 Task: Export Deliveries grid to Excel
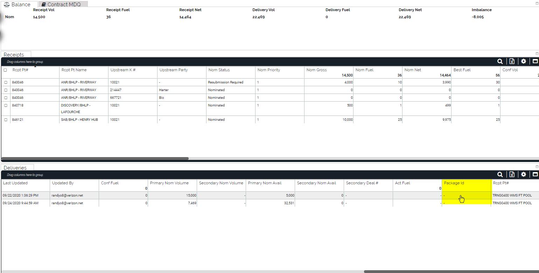(512, 175)
